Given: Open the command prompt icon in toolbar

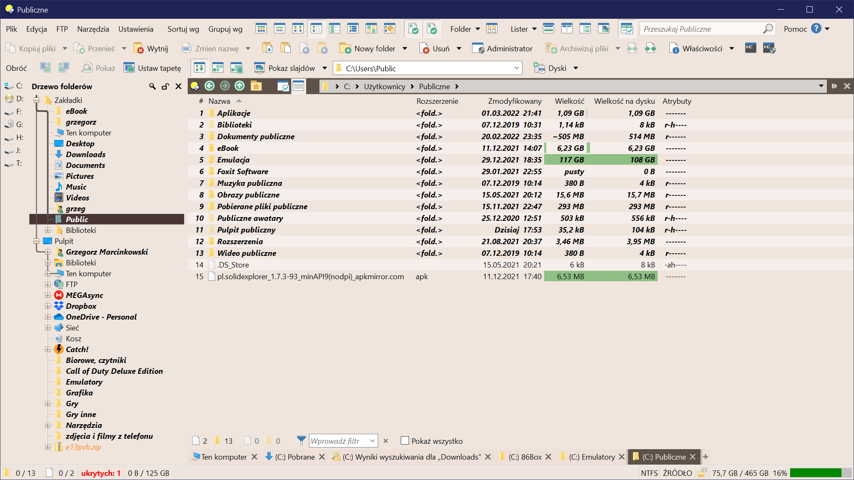Looking at the screenshot, I should point(751,48).
